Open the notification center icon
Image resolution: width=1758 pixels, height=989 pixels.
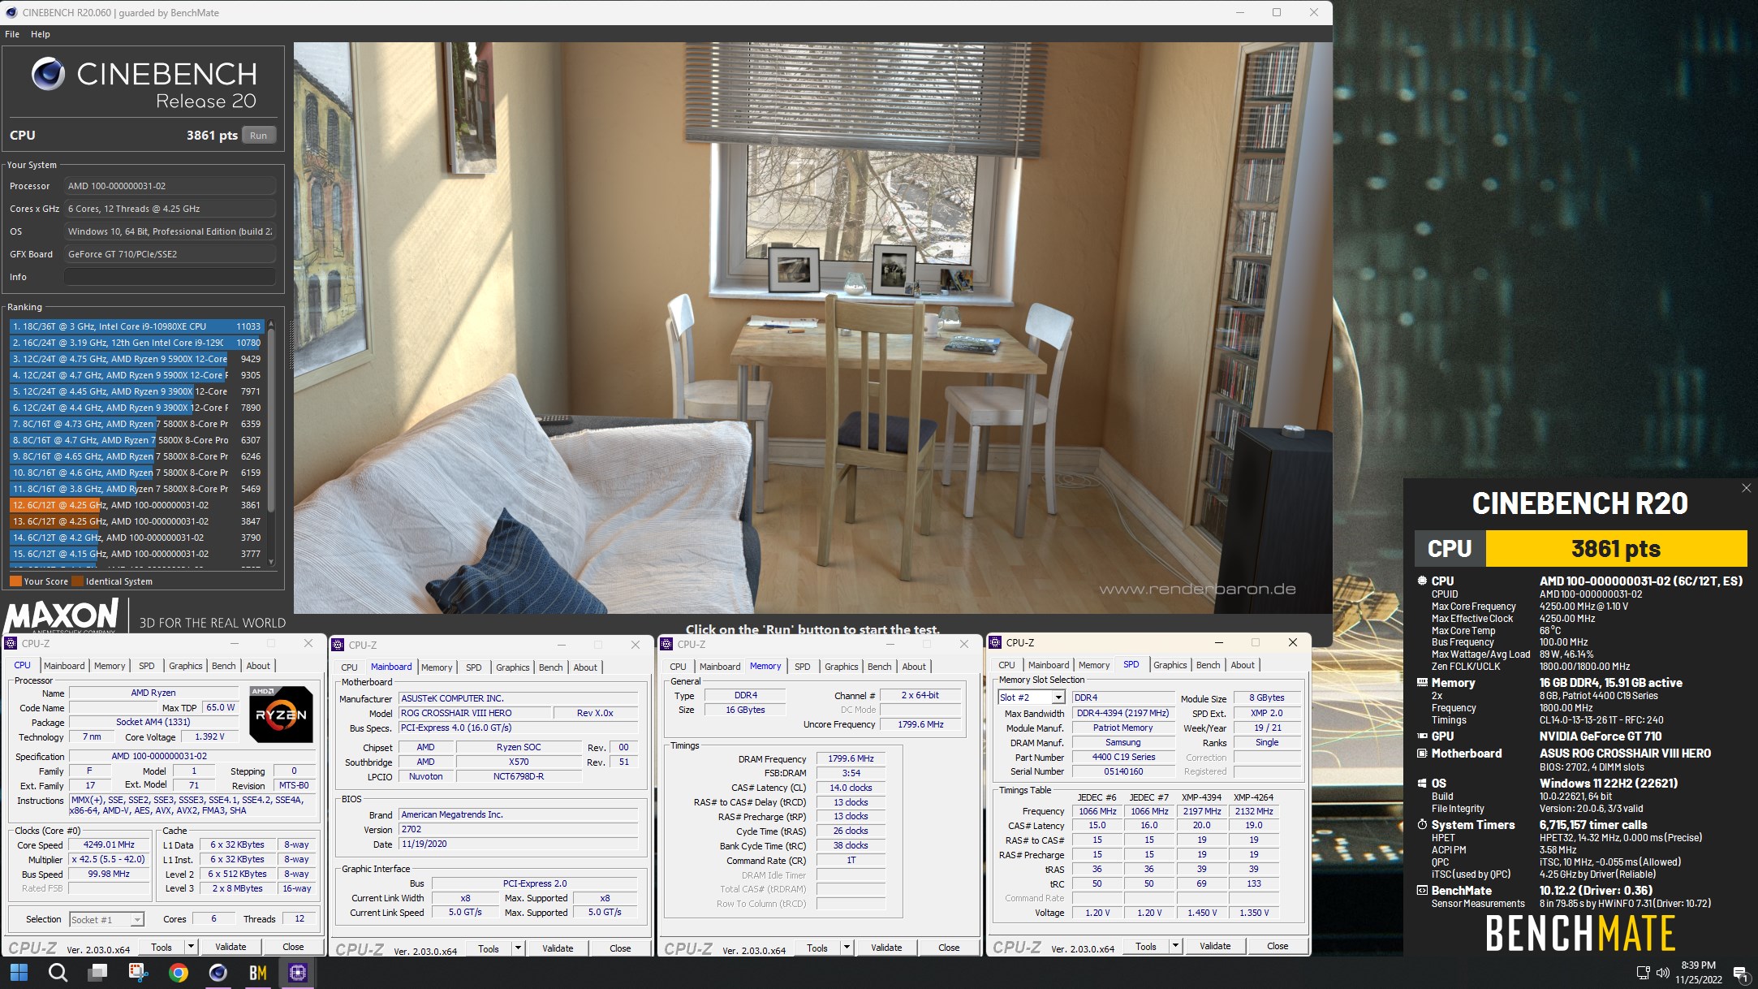(1740, 973)
